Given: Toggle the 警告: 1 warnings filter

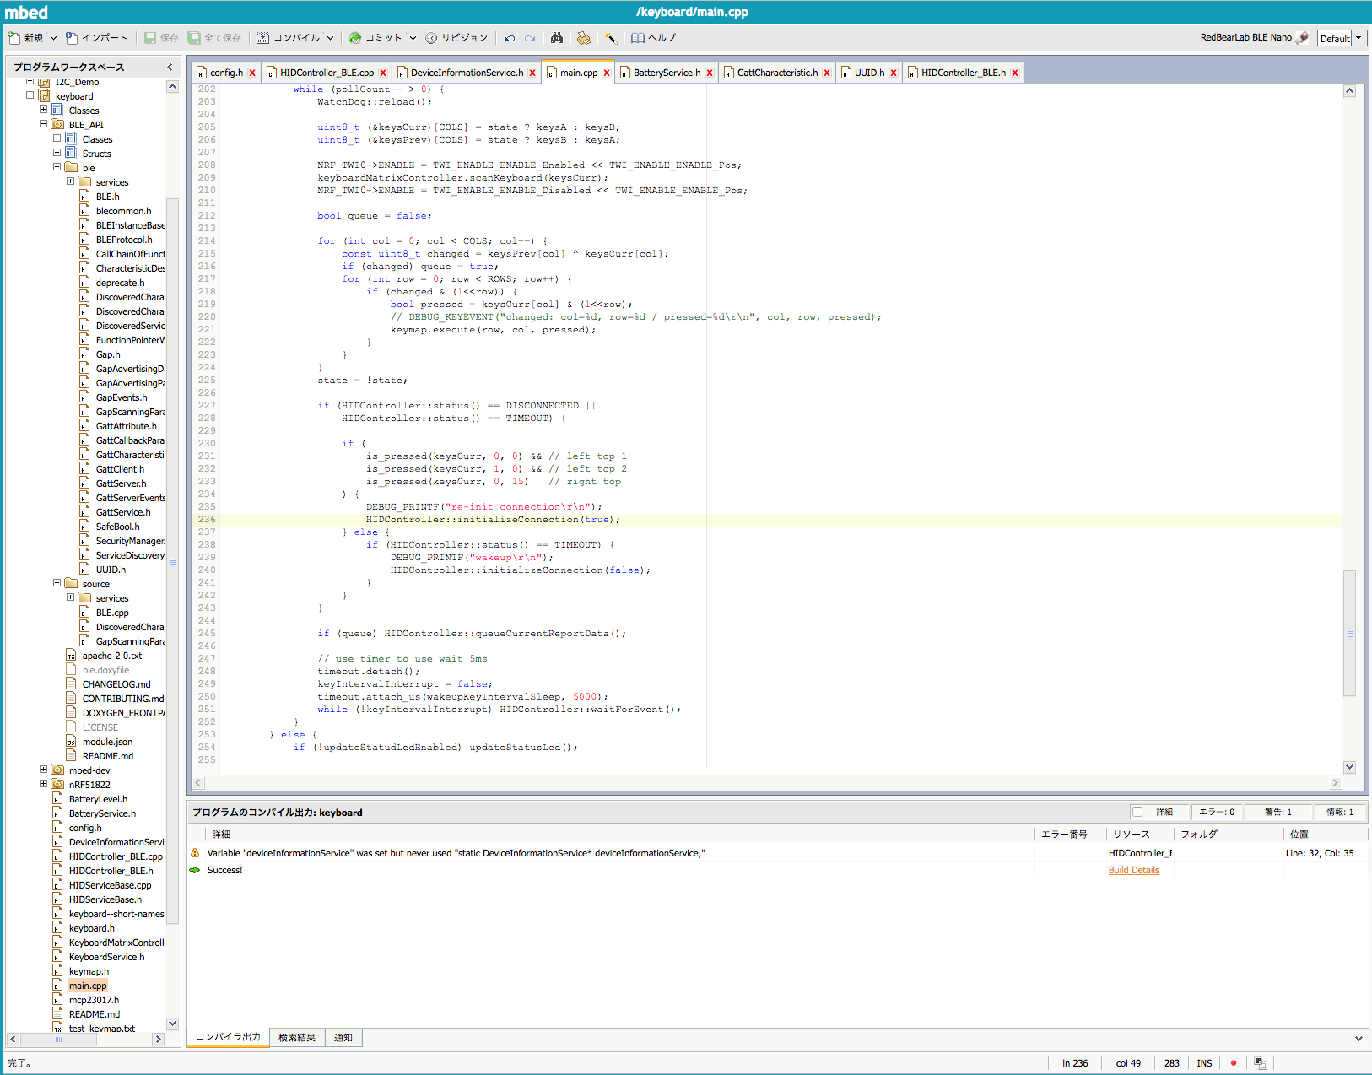Looking at the screenshot, I should point(1277,812).
